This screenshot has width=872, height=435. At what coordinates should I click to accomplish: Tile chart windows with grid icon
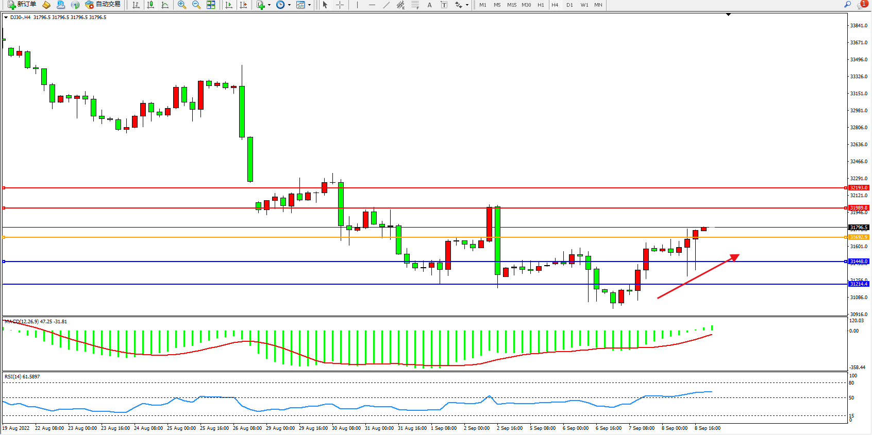pos(211,5)
